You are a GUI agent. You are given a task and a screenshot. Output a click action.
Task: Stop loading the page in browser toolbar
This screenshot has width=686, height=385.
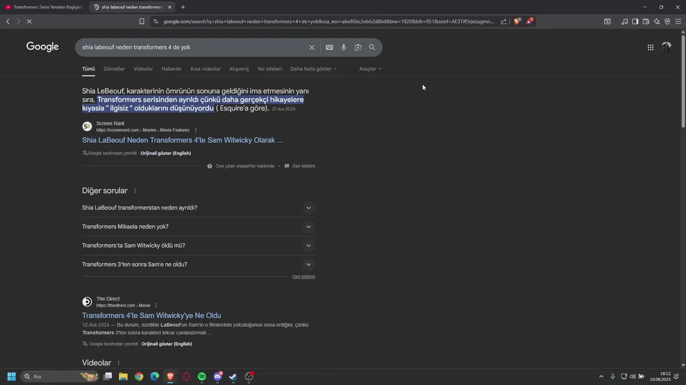(x=28, y=21)
